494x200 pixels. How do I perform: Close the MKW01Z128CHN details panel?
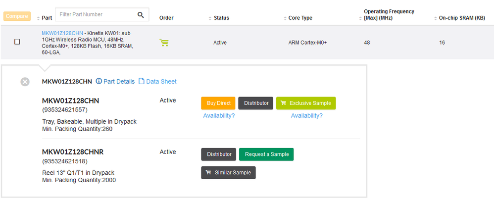tap(25, 82)
